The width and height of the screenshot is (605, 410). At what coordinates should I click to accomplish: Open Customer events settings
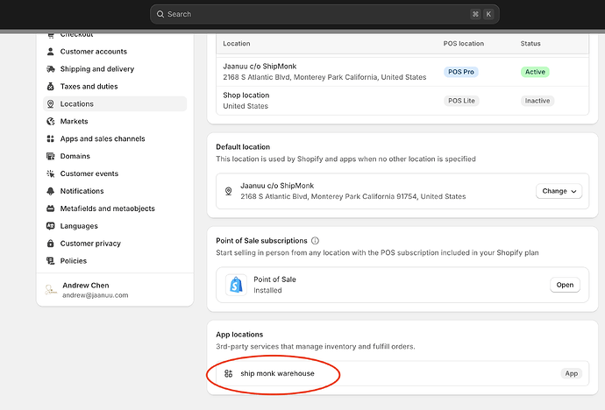pos(115,173)
